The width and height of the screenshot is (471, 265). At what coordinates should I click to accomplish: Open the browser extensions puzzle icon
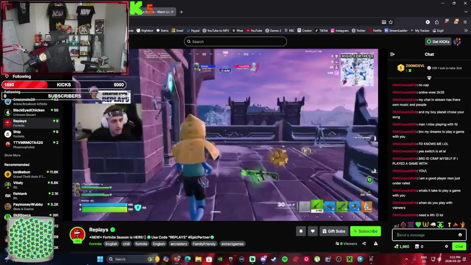point(437,22)
